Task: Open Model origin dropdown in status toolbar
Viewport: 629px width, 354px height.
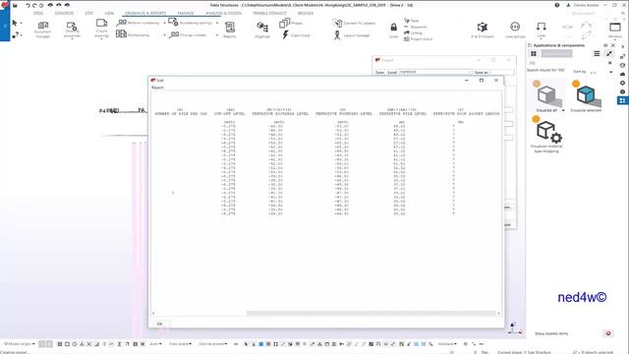Action: click(x=20, y=344)
